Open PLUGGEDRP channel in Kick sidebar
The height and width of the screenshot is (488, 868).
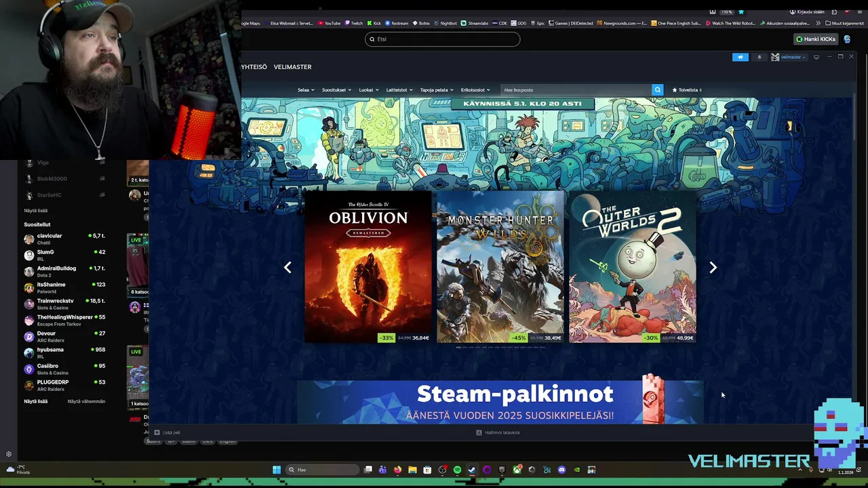pos(64,385)
